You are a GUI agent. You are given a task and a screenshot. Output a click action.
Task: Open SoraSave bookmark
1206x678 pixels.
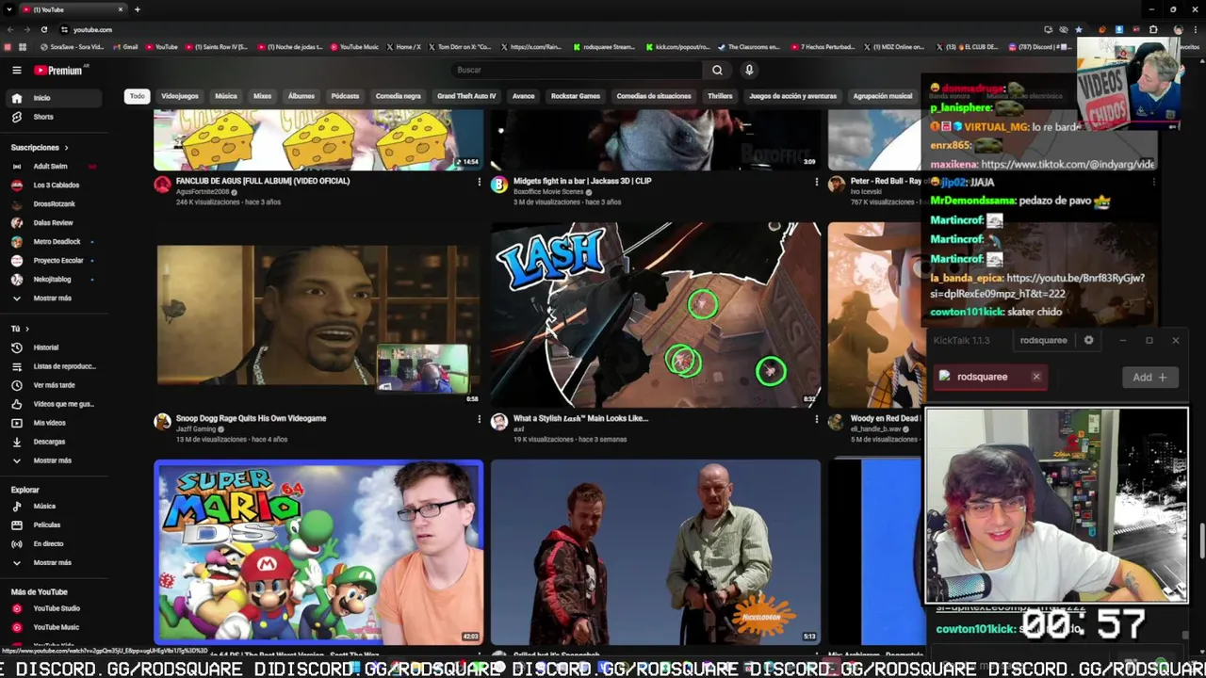point(73,47)
